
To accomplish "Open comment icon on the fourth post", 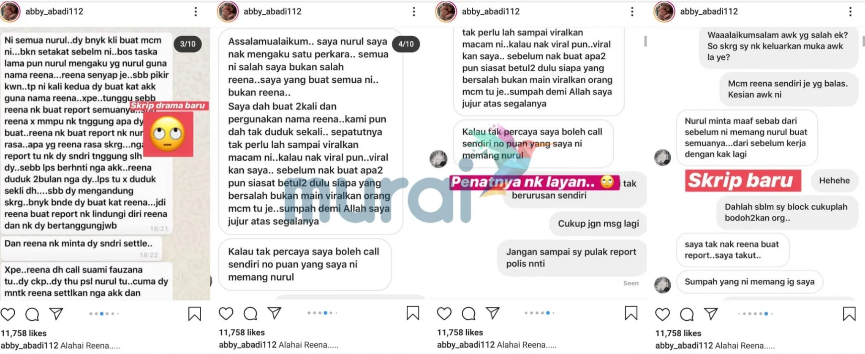I will pos(687,314).
